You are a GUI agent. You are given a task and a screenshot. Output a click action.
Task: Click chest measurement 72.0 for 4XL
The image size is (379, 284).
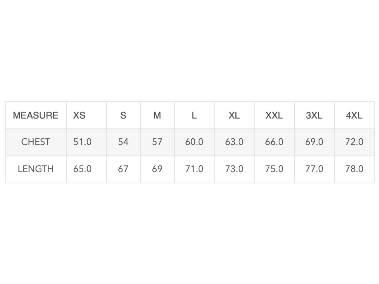coord(354,142)
